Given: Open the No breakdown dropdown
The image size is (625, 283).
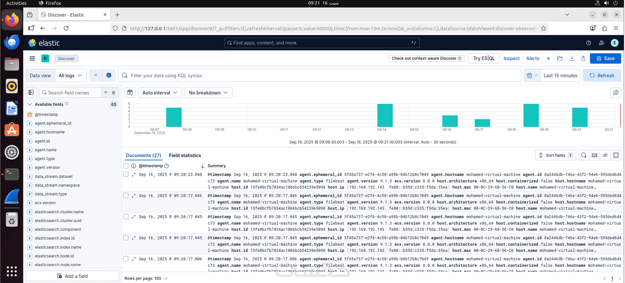Looking at the screenshot, I should [x=208, y=93].
